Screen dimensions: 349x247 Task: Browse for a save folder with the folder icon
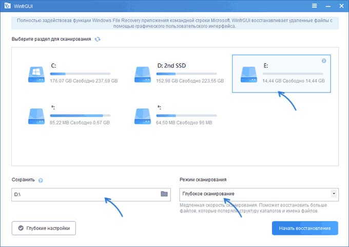pos(164,194)
